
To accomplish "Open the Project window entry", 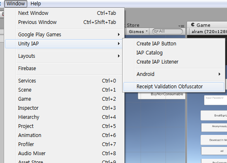I will (x=64, y=126).
